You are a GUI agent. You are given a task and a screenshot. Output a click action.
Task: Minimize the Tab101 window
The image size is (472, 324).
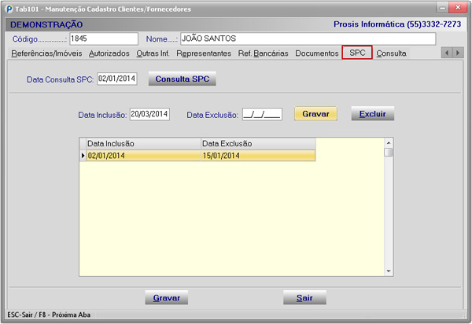point(442,8)
